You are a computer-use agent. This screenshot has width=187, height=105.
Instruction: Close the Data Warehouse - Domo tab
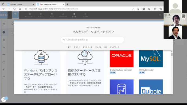pyautogui.click(x=63, y=5)
